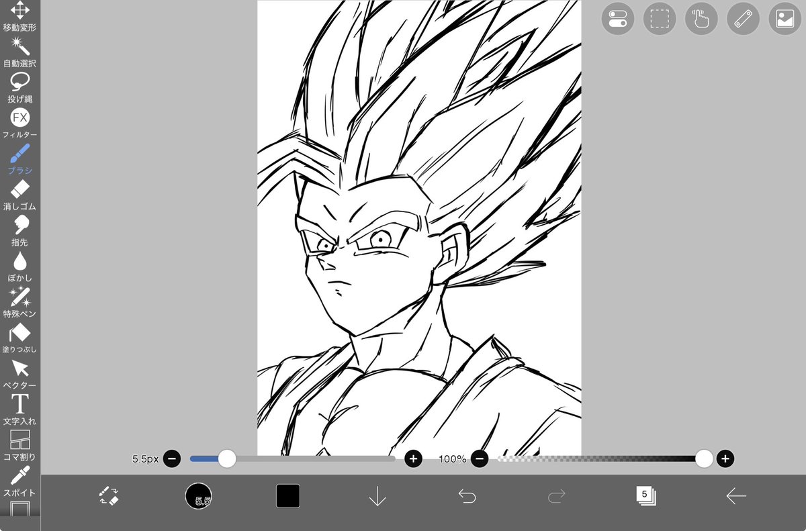Open brush settings circle showing 5.5
The image size is (806, 531).
198,496
